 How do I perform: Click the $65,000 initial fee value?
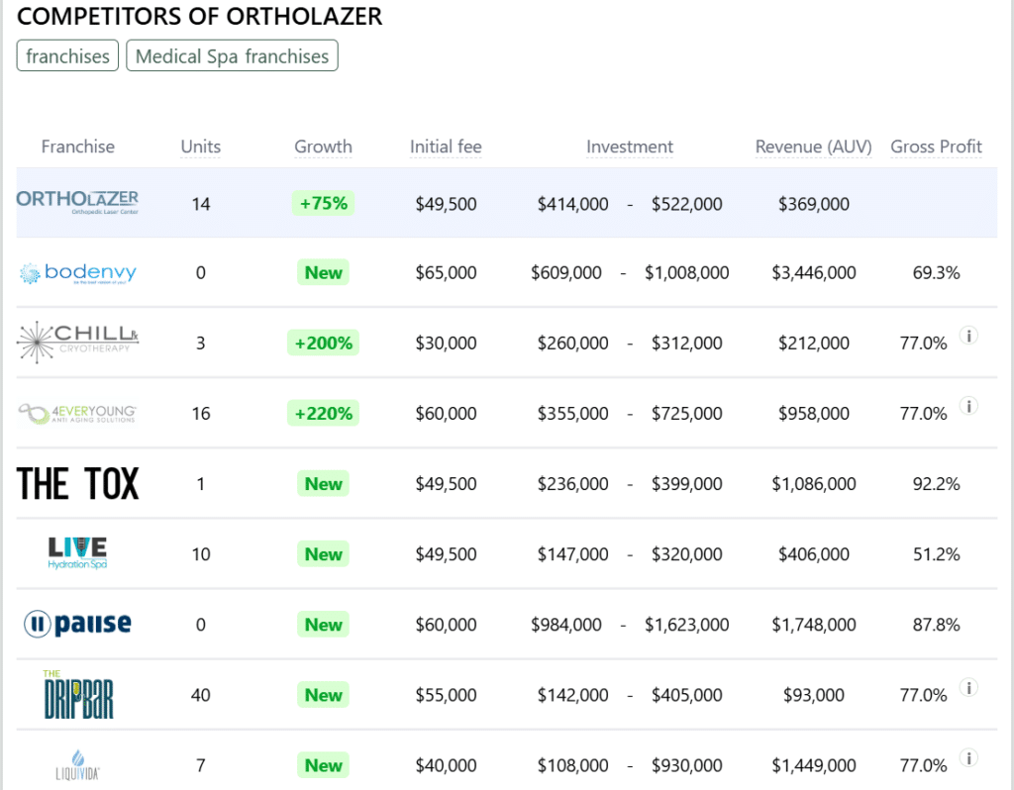(446, 273)
